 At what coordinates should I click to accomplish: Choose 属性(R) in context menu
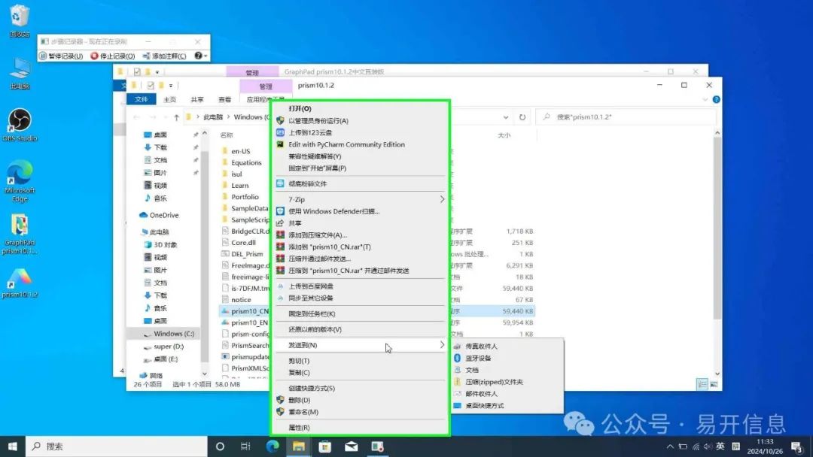point(359,428)
